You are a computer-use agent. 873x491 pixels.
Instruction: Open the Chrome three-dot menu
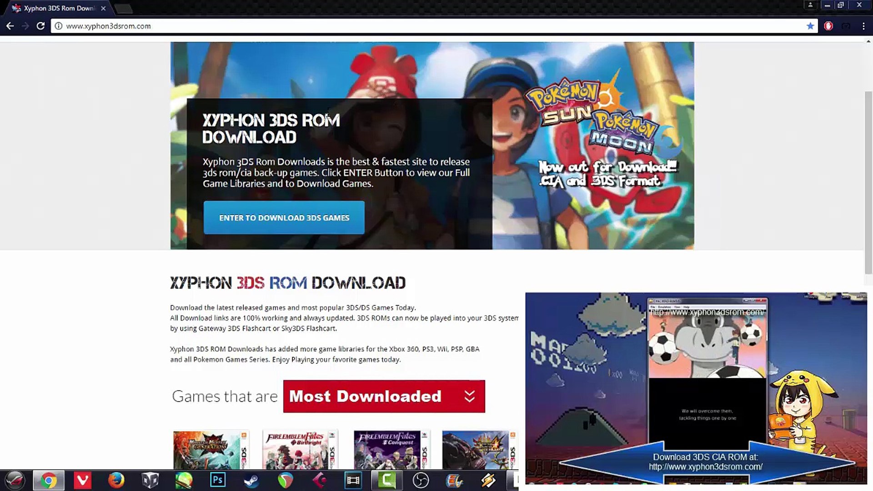coord(863,26)
